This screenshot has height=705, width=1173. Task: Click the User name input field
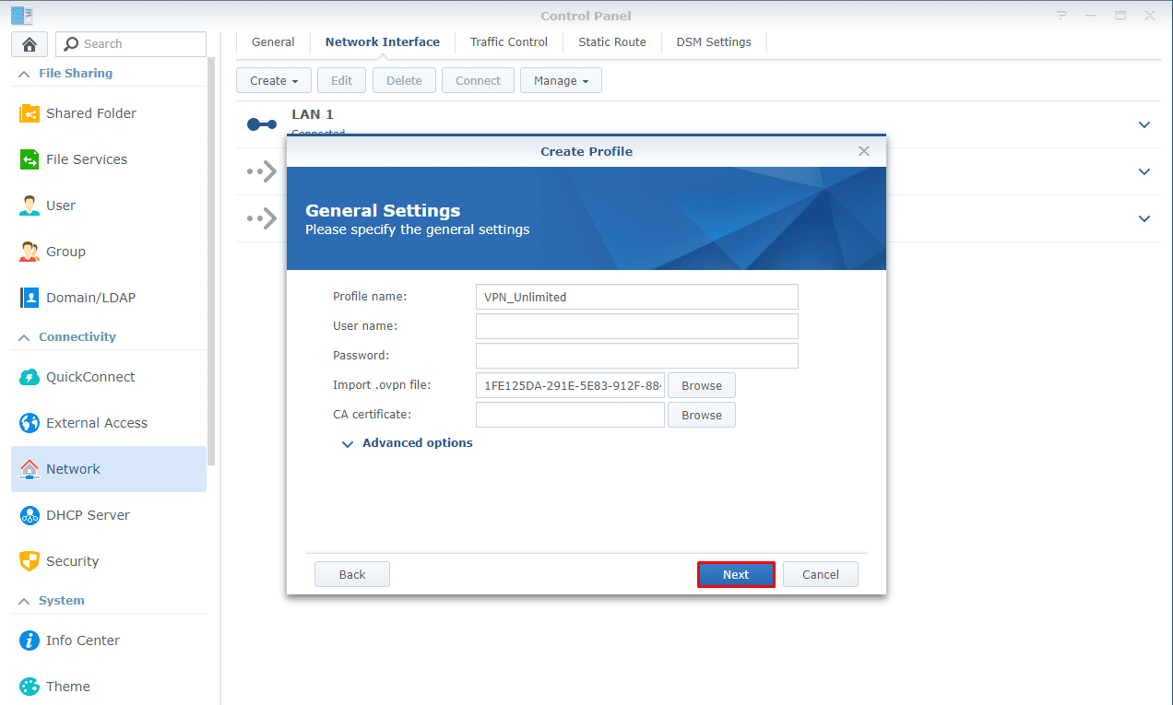pyautogui.click(x=636, y=325)
